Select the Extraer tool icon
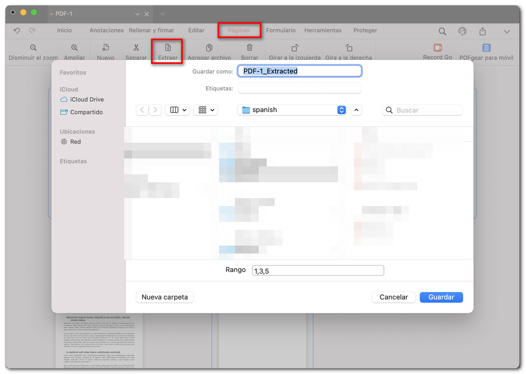526x374 pixels. [x=167, y=46]
